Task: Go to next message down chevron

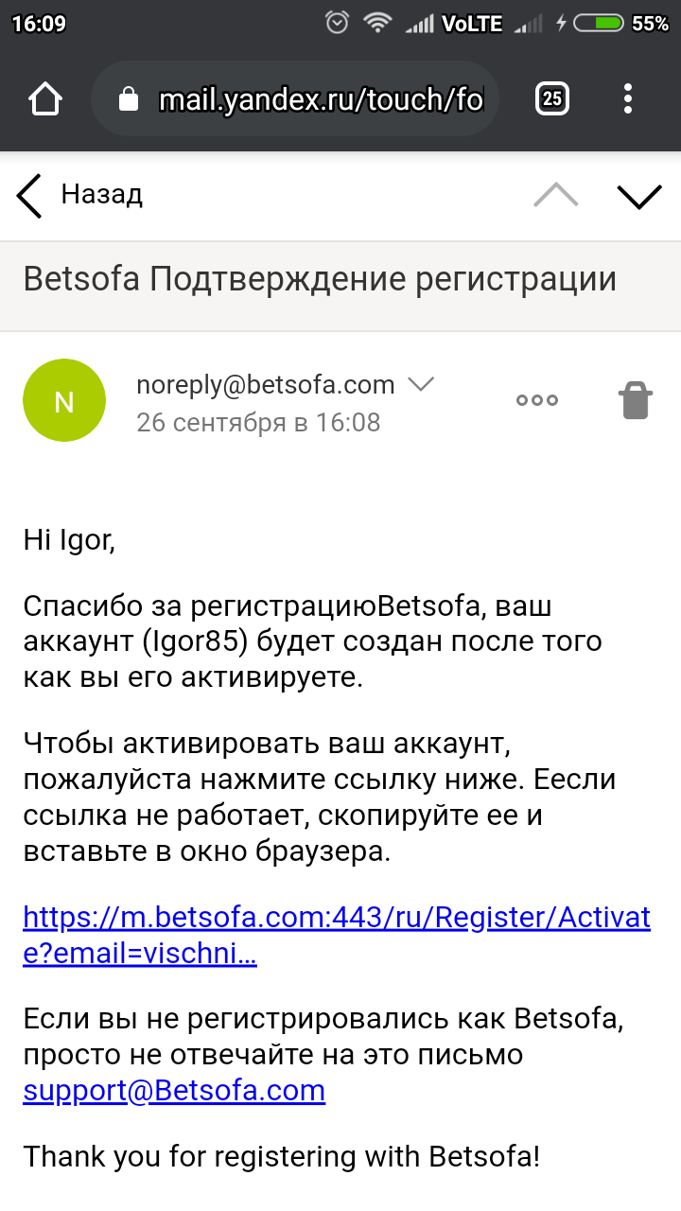Action: pyautogui.click(x=639, y=195)
